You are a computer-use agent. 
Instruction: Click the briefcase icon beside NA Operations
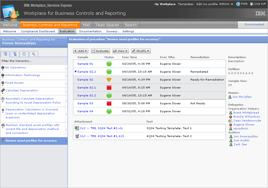coord(2,67)
